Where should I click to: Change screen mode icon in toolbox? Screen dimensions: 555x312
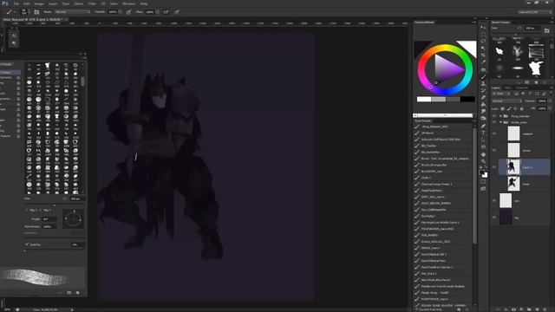[483, 189]
